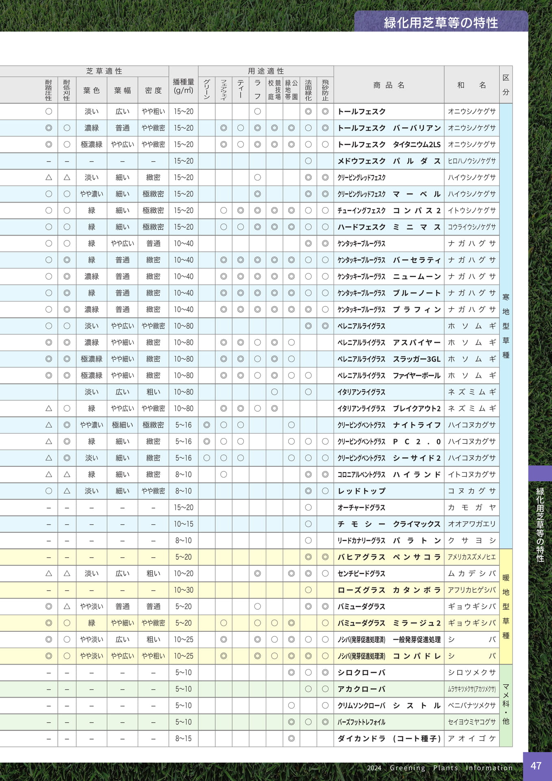
Task: Select the 用途適性 header group
Action: tap(266, 71)
